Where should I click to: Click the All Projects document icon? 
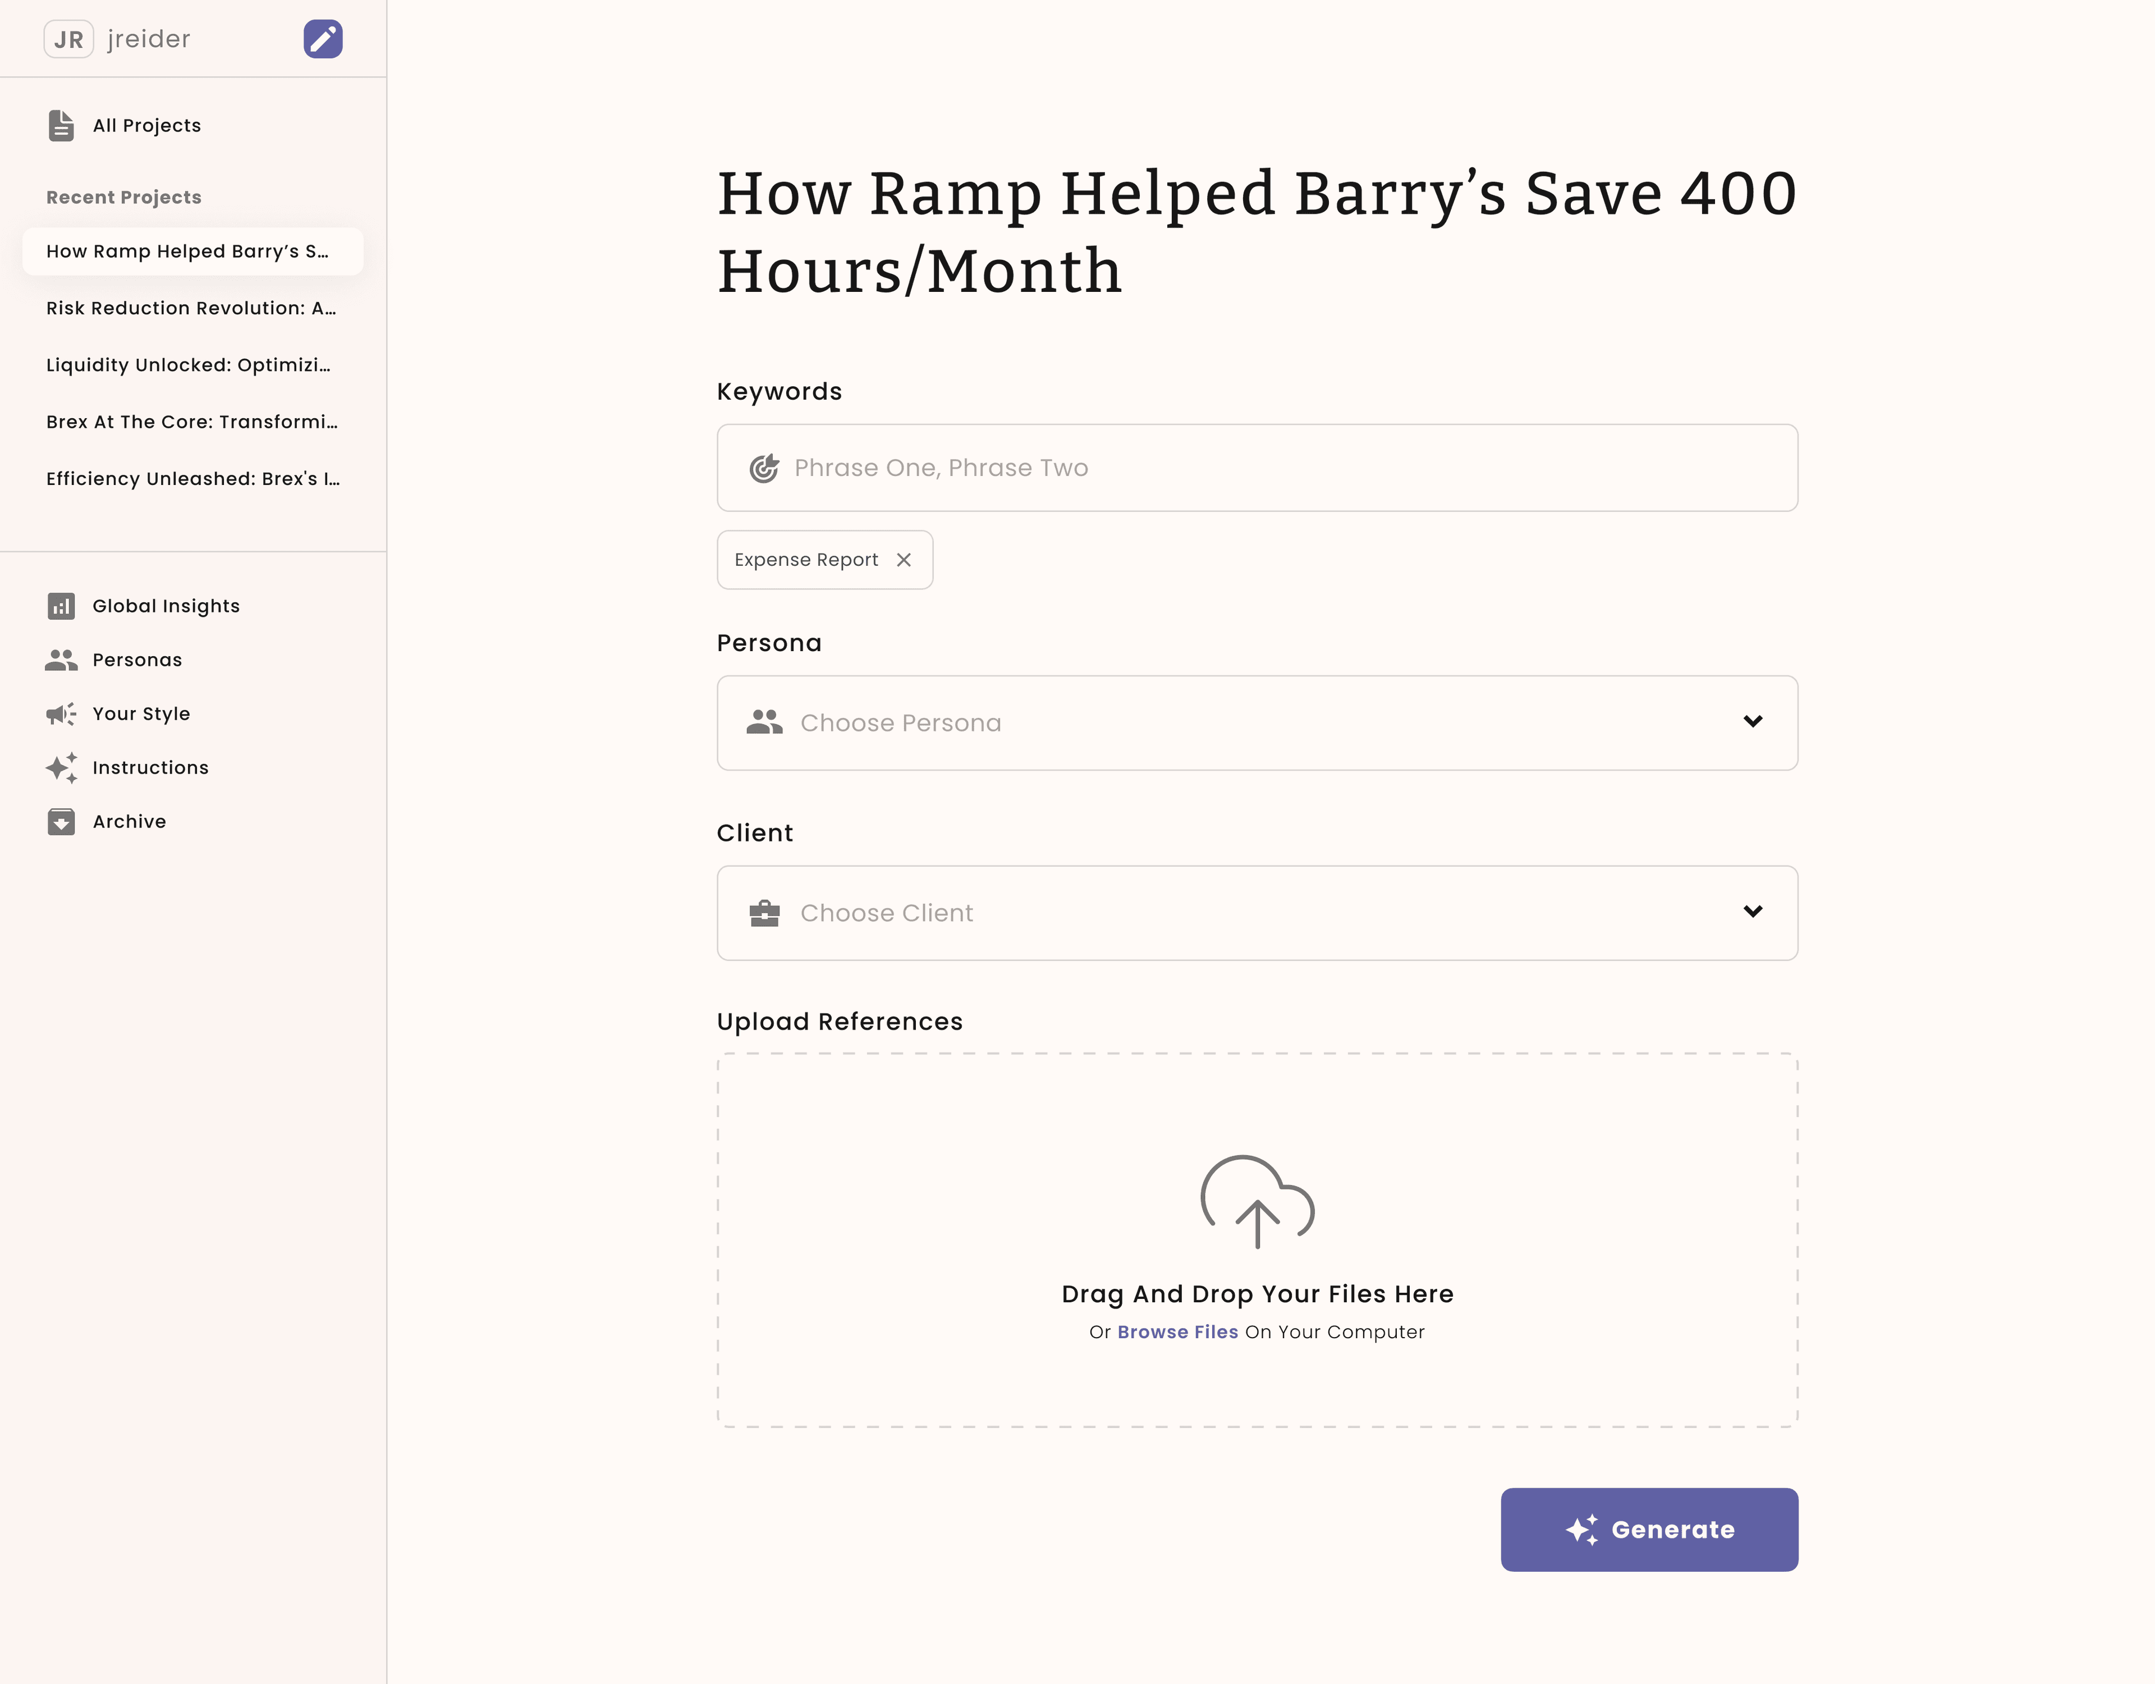(x=61, y=125)
